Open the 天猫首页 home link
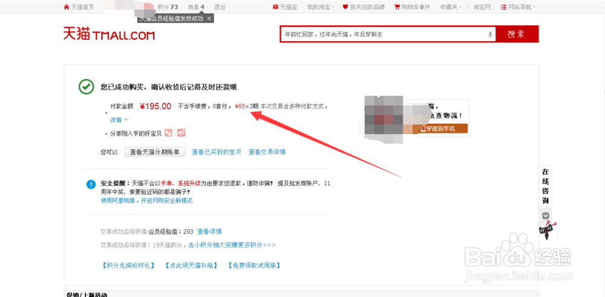 coord(79,7)
